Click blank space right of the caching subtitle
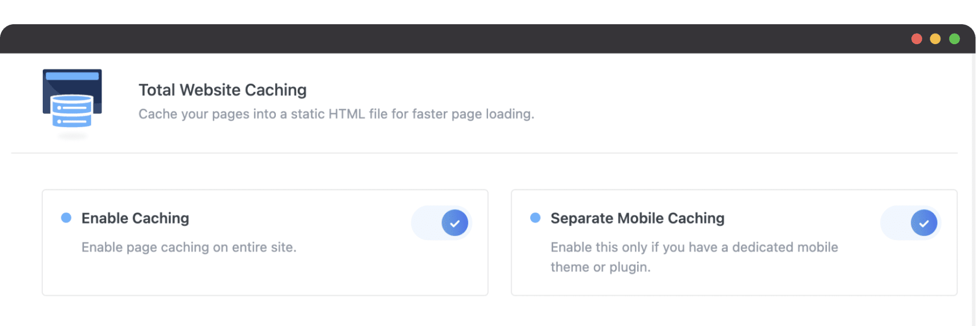This screenshot has height=326, width=976. point(728,114)
